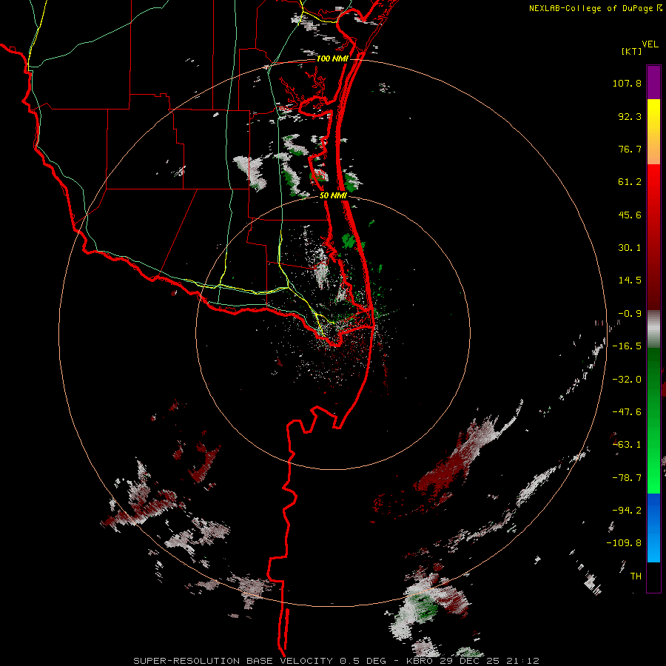
Task: Click the TH label on the scale
Action: [x=636, y=576]
